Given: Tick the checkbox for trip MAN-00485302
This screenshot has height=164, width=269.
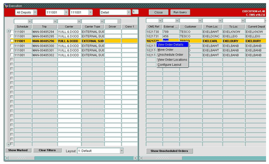Looking at the screenshot, I should pyautogui.click(x=12, y=55).
